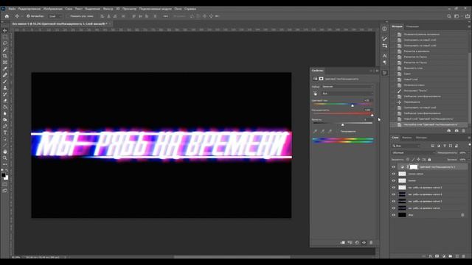Open the search icon at top right
The image size is (472, 265).
click(x=449, y=16)
